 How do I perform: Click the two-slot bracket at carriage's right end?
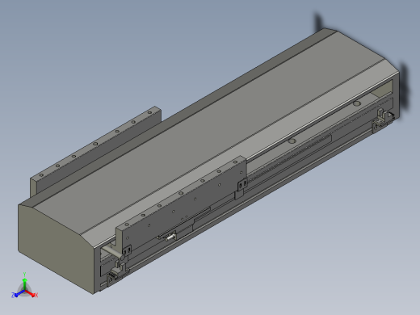coord(242,184)
